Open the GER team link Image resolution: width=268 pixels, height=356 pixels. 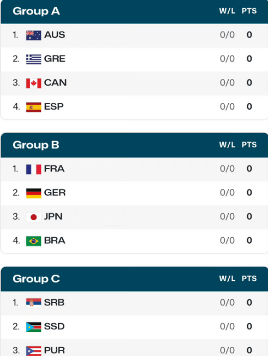[x=55, y=192]
